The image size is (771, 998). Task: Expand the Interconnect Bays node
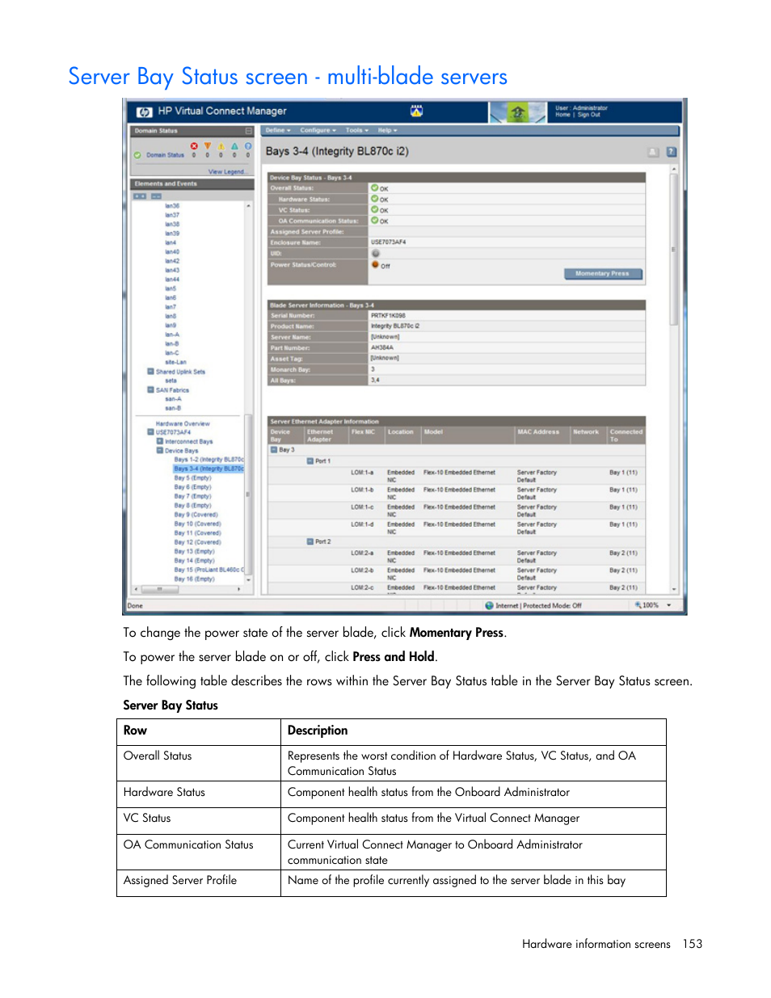(x=159, y=441)
